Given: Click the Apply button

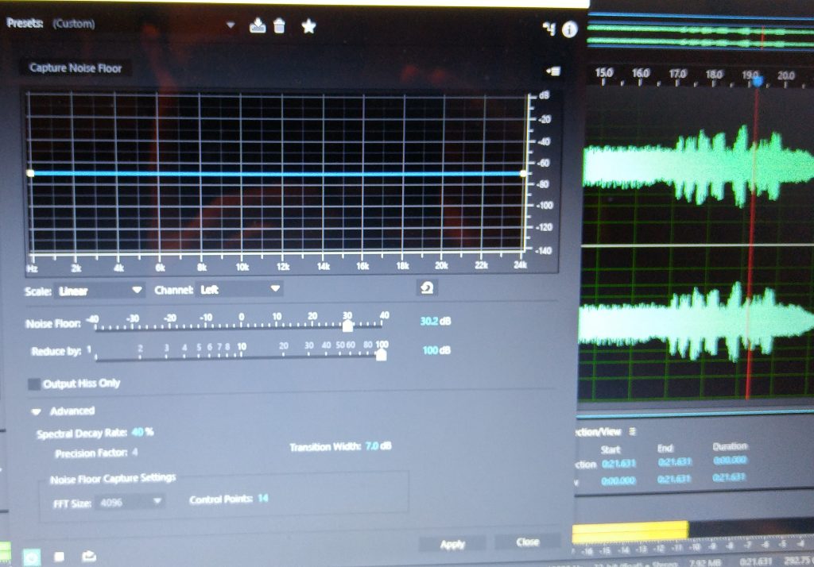Looking at the screenshot, I should pyautogui.click(x=452, y=544).
